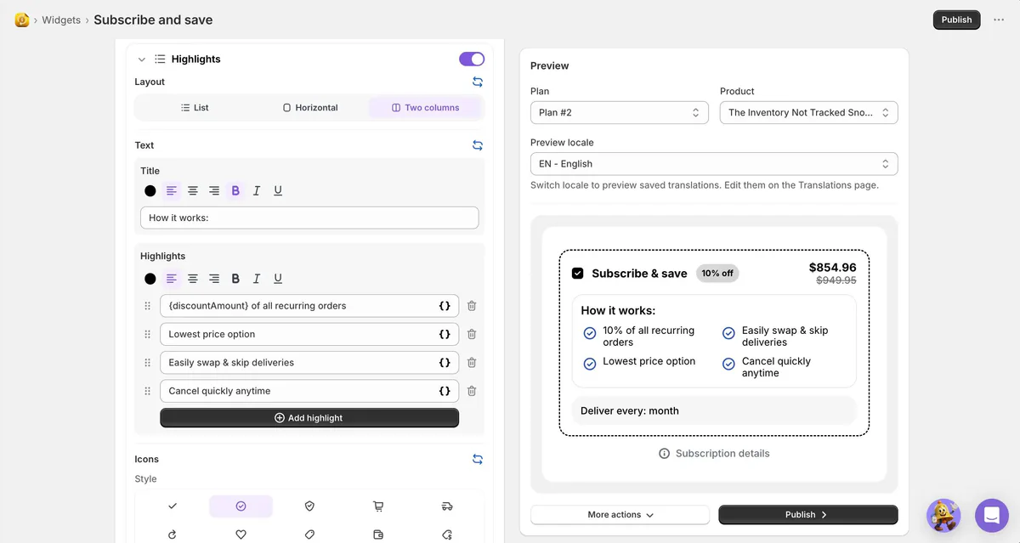
Task: Choose the Two columns layout option
Action: [x=425, y=108]
